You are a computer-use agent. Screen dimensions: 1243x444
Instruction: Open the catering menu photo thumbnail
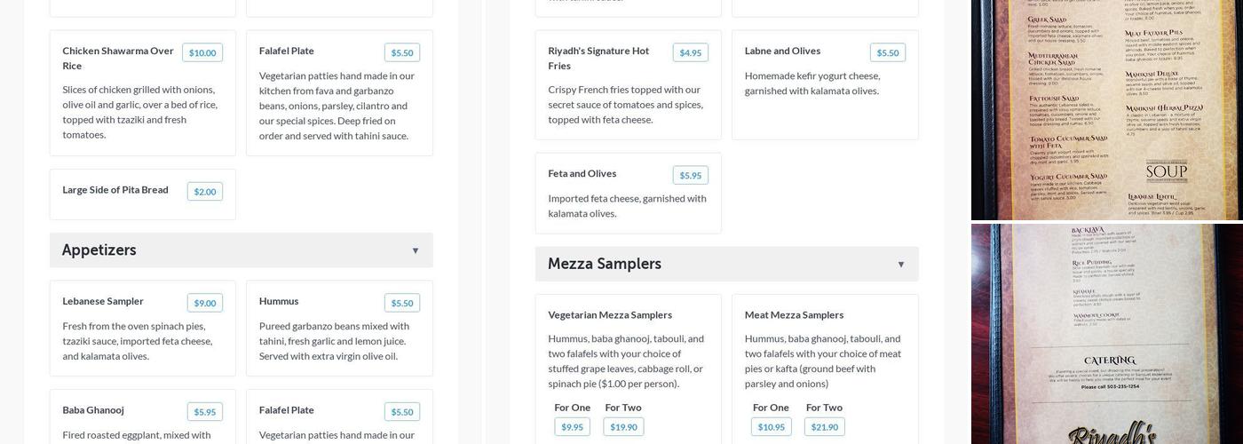1106,334
